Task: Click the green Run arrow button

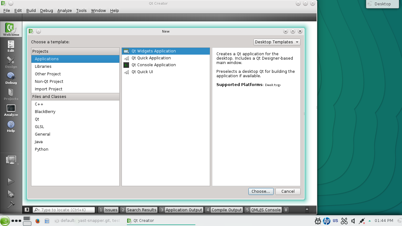Action: click(x=11, y=181)
